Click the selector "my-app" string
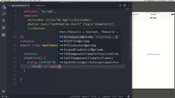 tap(47, 11)
